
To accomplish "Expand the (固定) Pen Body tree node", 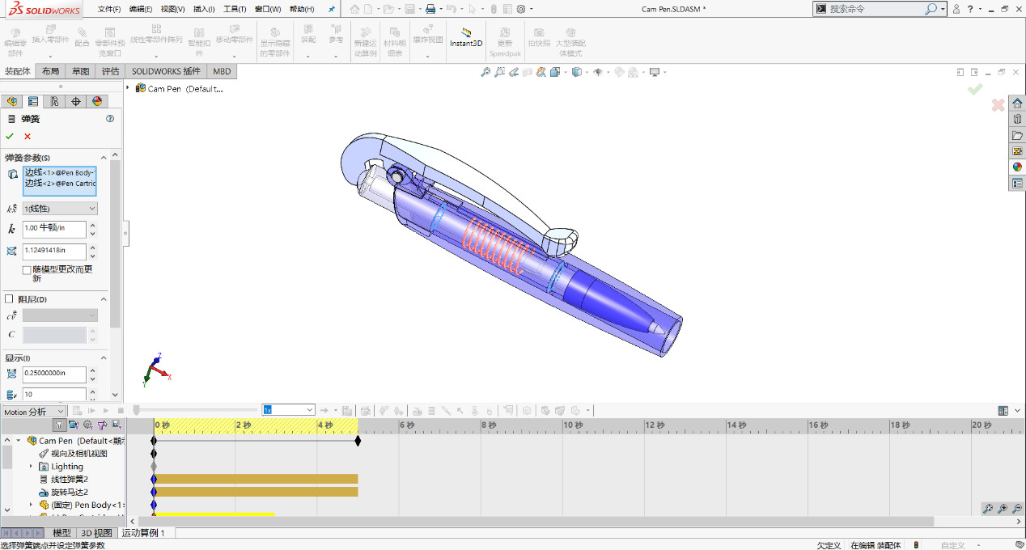I will click(32, 505).
